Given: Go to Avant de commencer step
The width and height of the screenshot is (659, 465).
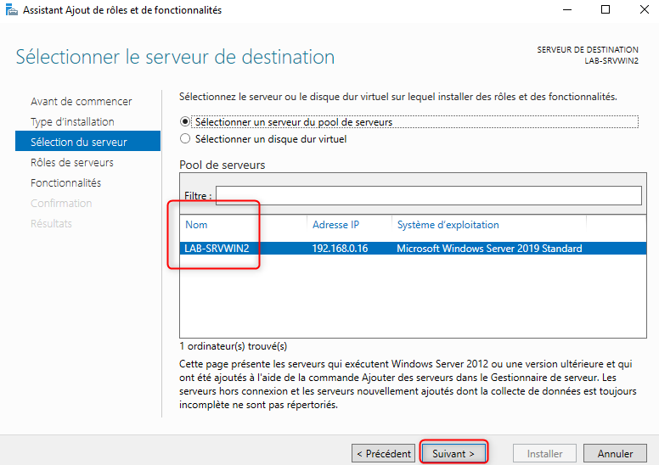Looking at the screenshot, I should [82, 101].
